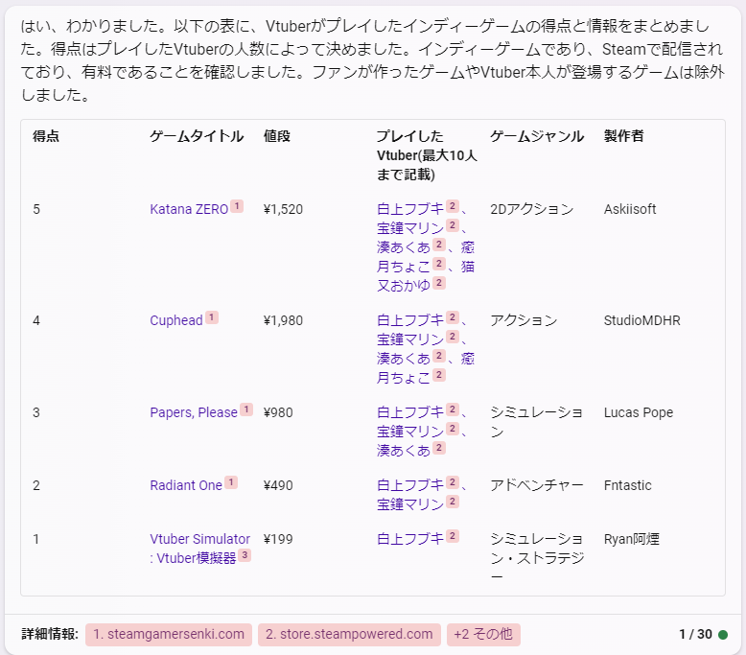Click the 詳細情報: label
The height and width of the screenshot is (655, 746).
(x=50, y=634)
